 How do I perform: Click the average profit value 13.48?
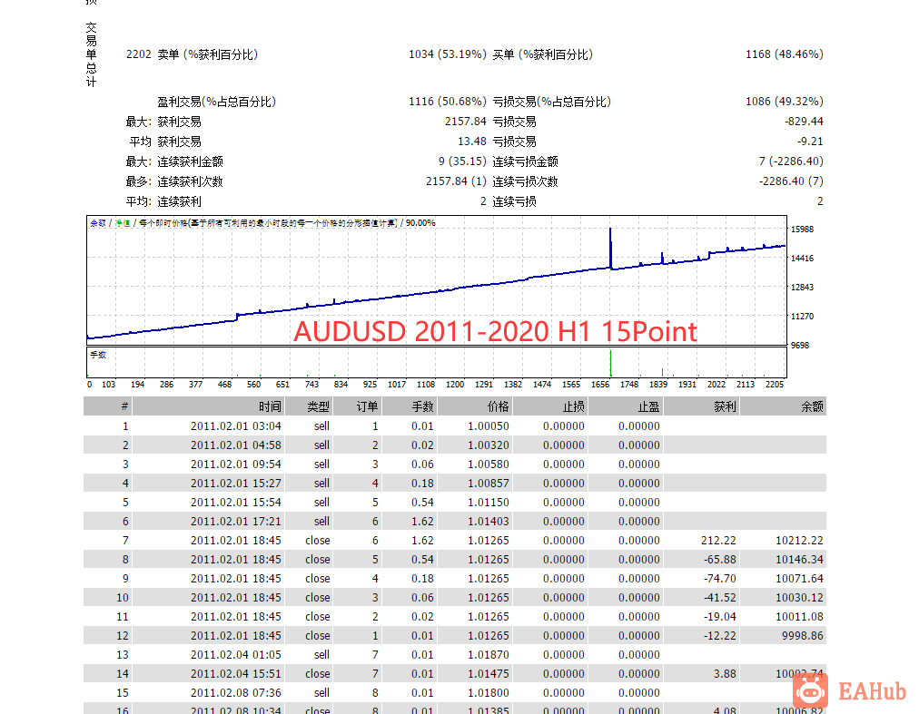472,142
